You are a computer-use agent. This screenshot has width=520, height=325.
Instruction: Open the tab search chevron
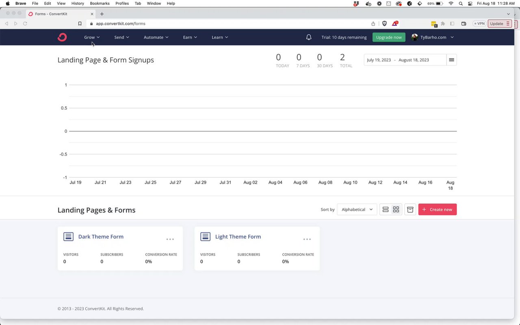508,14
